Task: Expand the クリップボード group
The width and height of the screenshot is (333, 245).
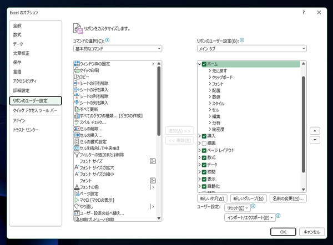Action: pos(210,77)
